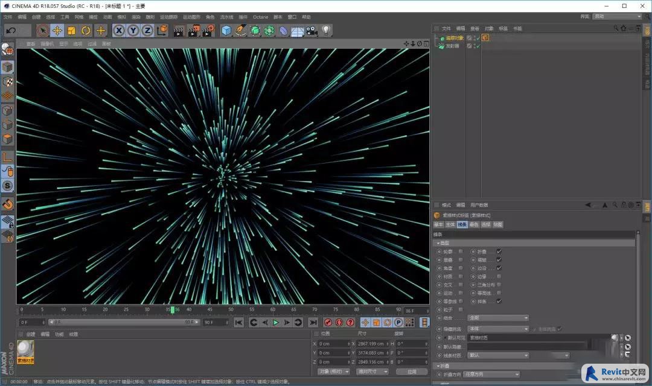
Task: Select the sketch style tag on the tracer object
Action: coord(485,38)
